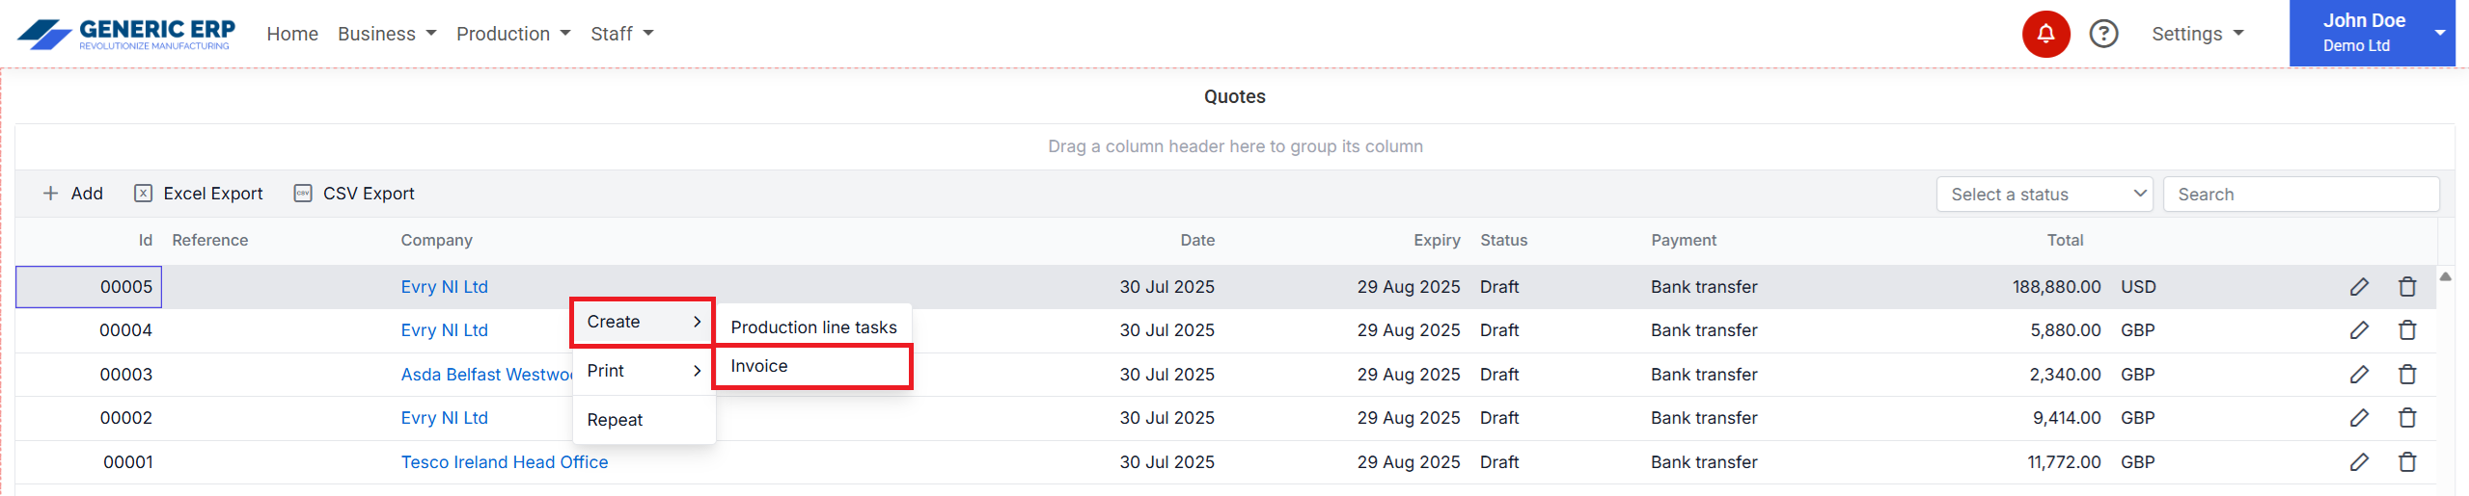This screenshot has height=496, width=2469.
Task: Click the trash icon for quote 00001
Action: [x=2406, y=462]
